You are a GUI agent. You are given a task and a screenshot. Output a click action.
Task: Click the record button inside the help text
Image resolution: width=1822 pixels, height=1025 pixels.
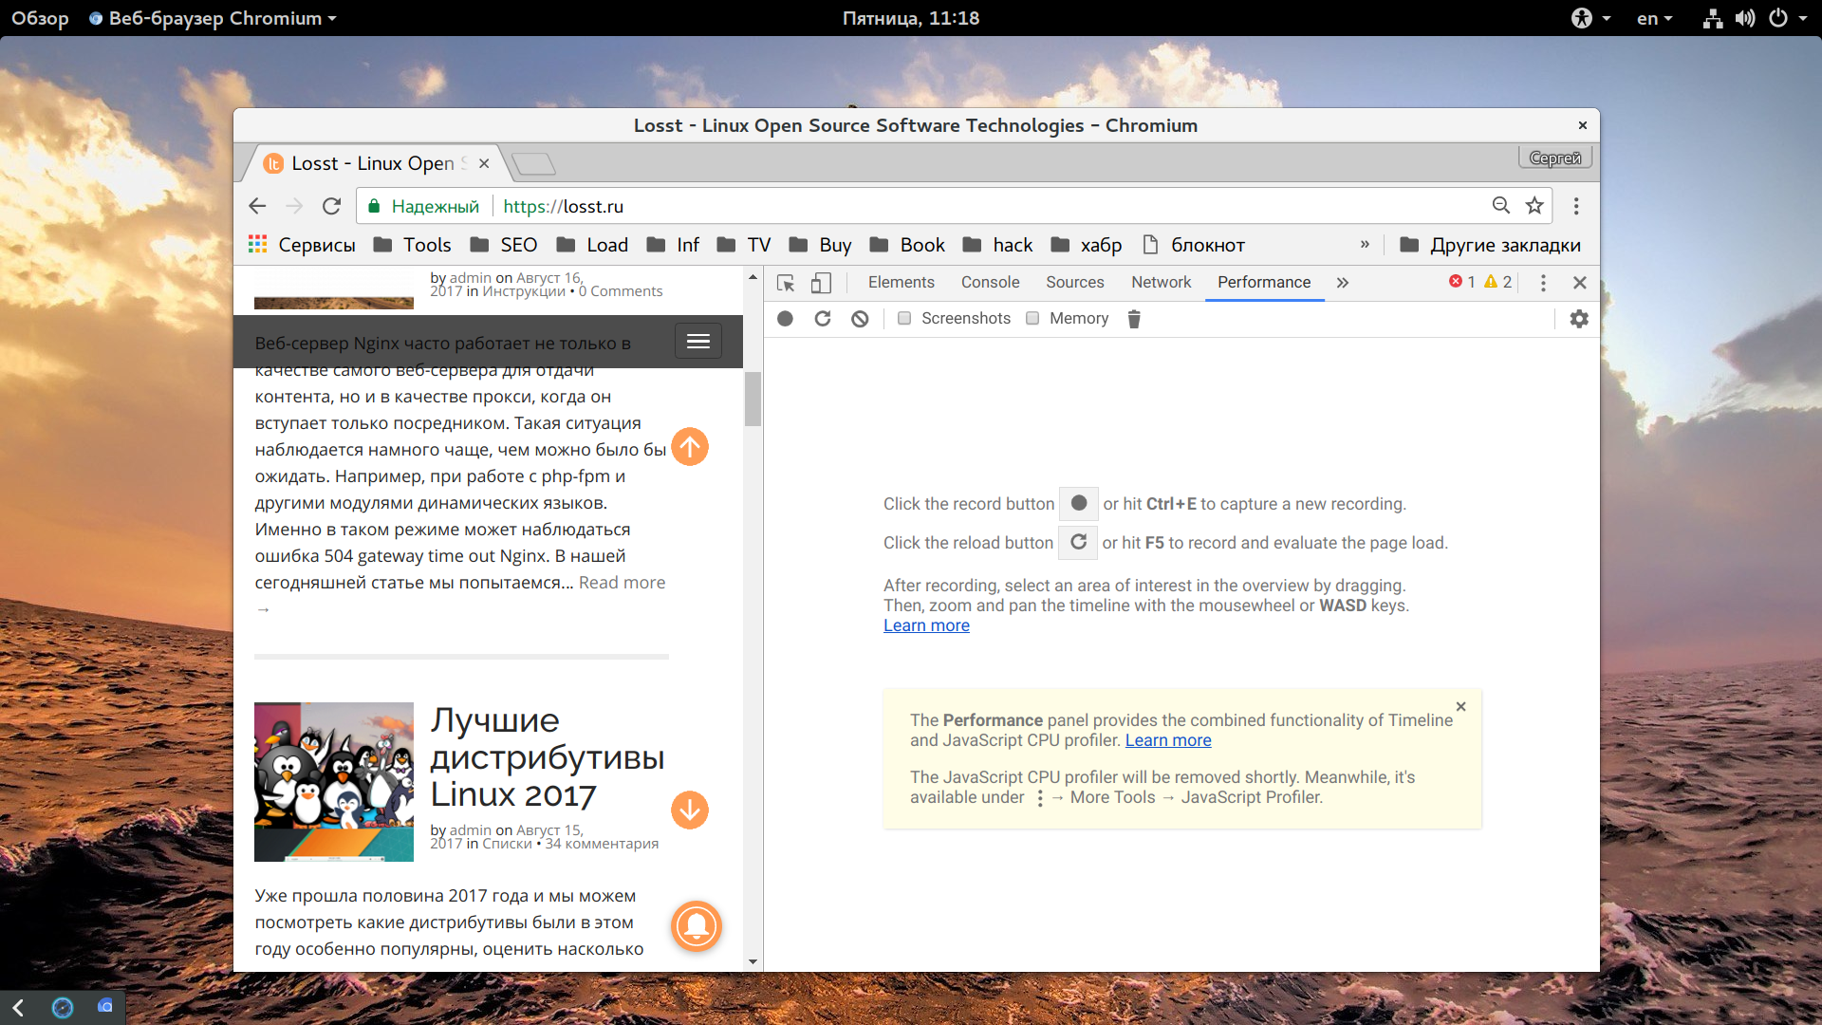pyautogui.click(x=1079, y=504)
